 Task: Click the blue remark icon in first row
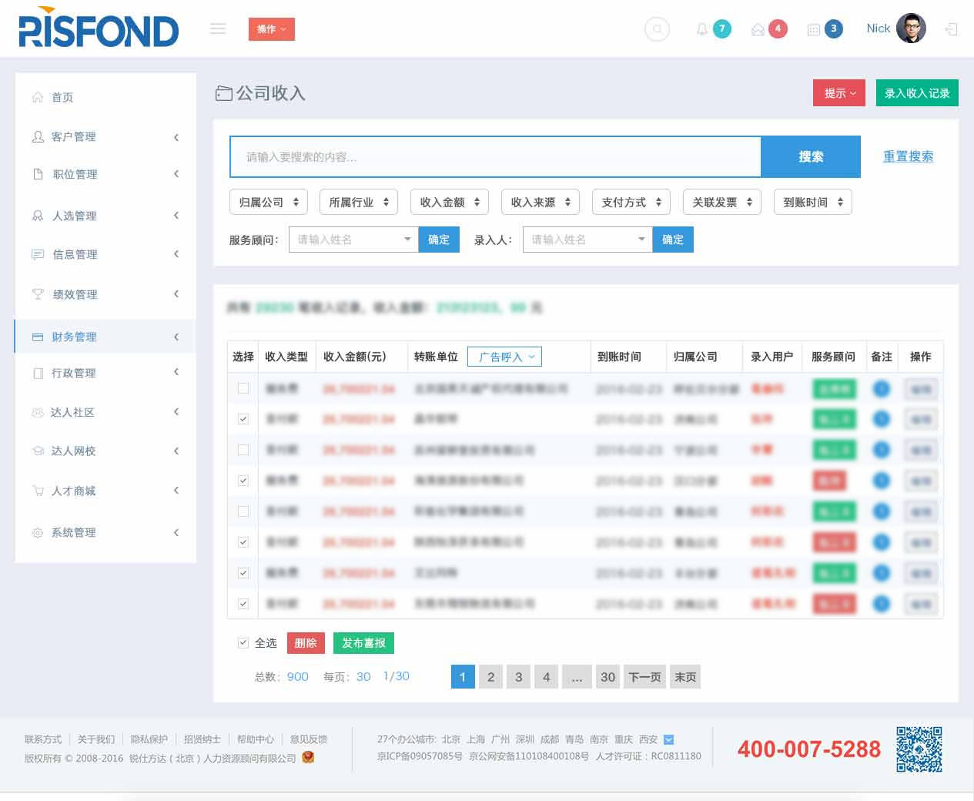tap(881, 389)
